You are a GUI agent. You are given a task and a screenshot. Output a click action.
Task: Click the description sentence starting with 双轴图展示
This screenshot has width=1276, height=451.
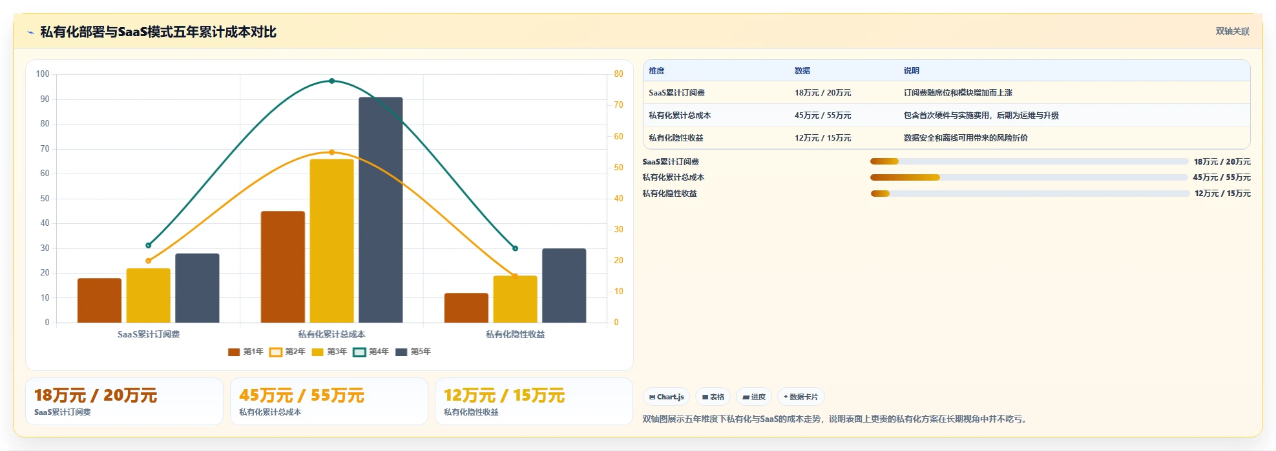pos(836,419)
